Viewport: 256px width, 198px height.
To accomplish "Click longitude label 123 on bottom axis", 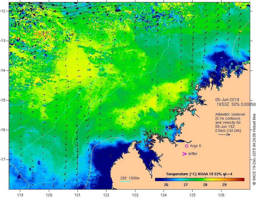I will pos(135,195).
